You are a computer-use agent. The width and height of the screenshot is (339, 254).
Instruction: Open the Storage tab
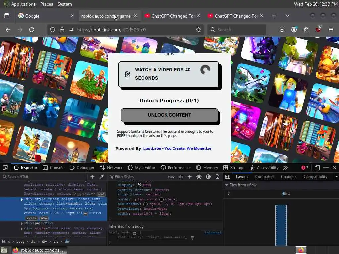(234, 168)
